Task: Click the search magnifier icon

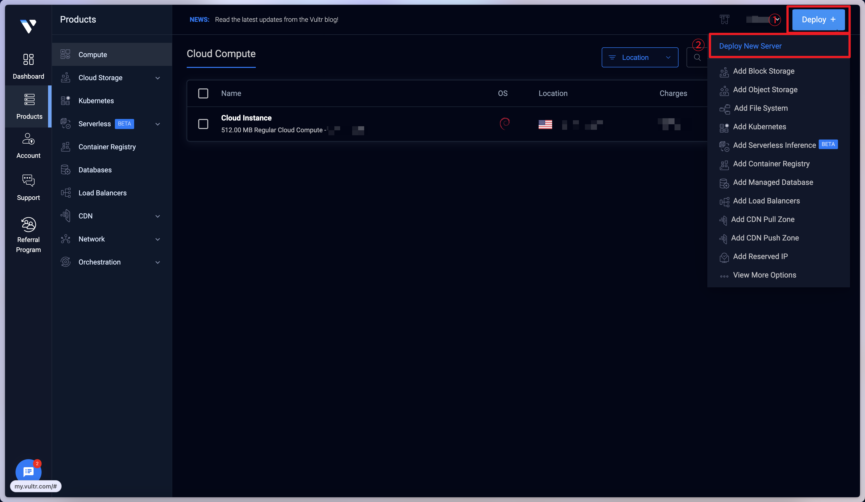Action: [x=697, y=57]
